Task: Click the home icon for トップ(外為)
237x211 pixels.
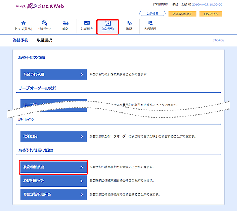Action: pyautogui.click(x=23, y=23)
